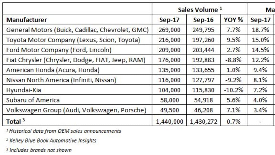The width and height of the screenshot is (275, 155).
Task: Click Nissan's Sep-16 sales value 127,797
Action: [203, 80]
